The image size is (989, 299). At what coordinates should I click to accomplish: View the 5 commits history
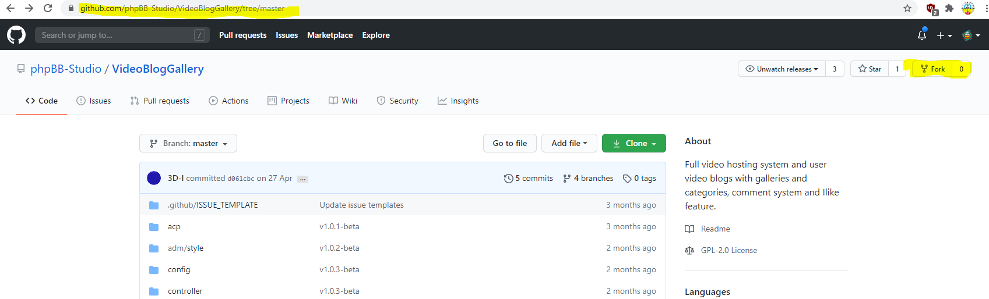pyautogui.click(x=529, y=178)
